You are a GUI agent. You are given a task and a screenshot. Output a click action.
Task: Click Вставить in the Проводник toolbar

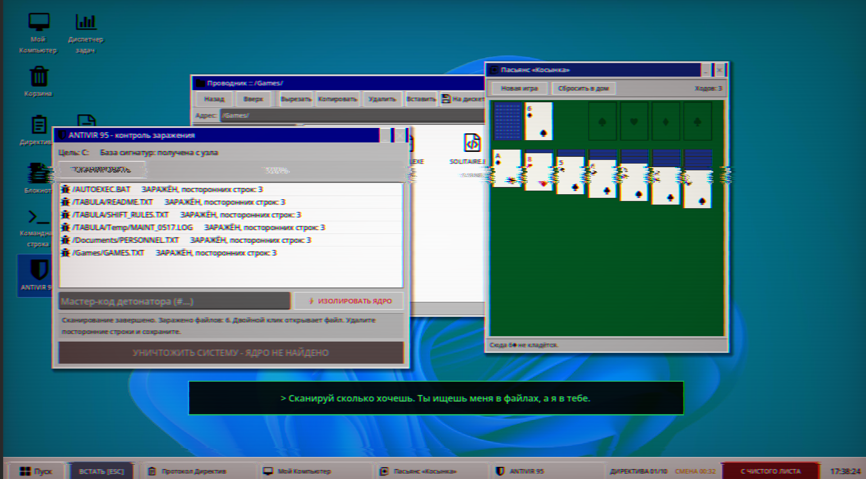(x=421, y=99)
